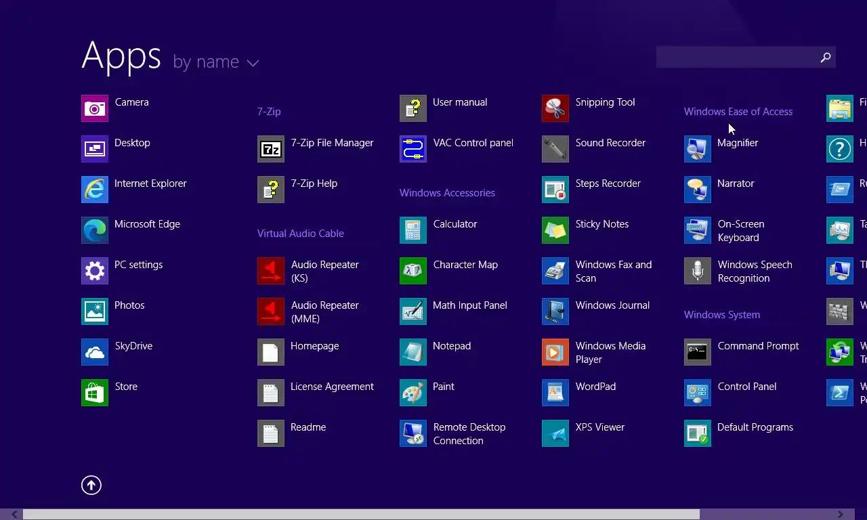Viewport: 867px width, 520px height.
Task: Open Internet Explorer icon
Action: (x=95, y=190)
